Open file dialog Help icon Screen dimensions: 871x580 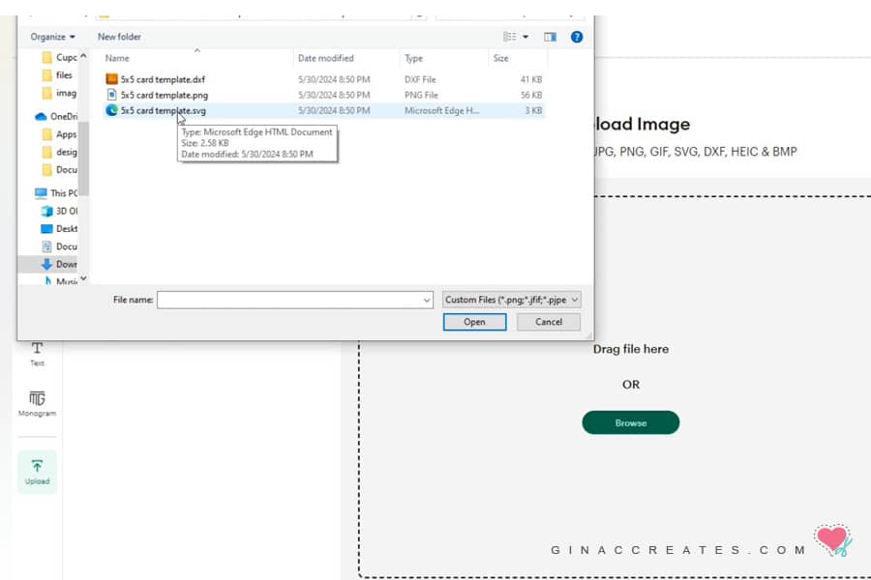[x=577, y=37]
